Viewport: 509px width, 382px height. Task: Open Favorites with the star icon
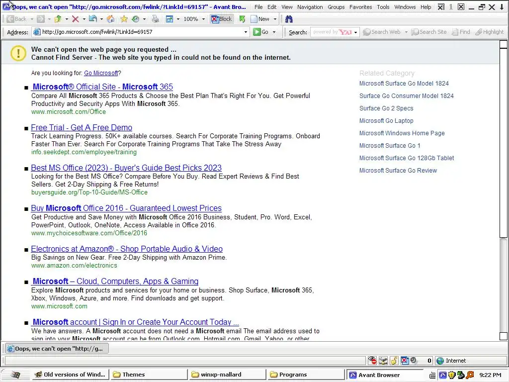124,19
